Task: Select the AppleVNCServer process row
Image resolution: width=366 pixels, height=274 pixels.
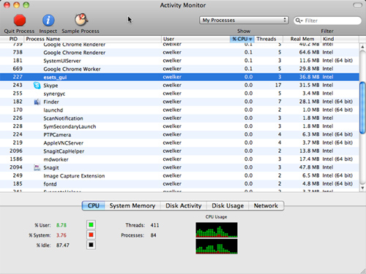Action: point(179,142)
